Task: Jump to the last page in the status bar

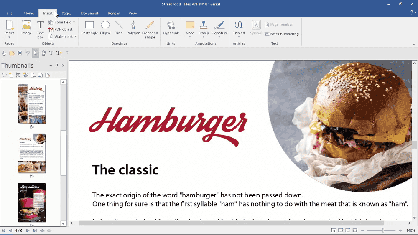Action: 35,230
